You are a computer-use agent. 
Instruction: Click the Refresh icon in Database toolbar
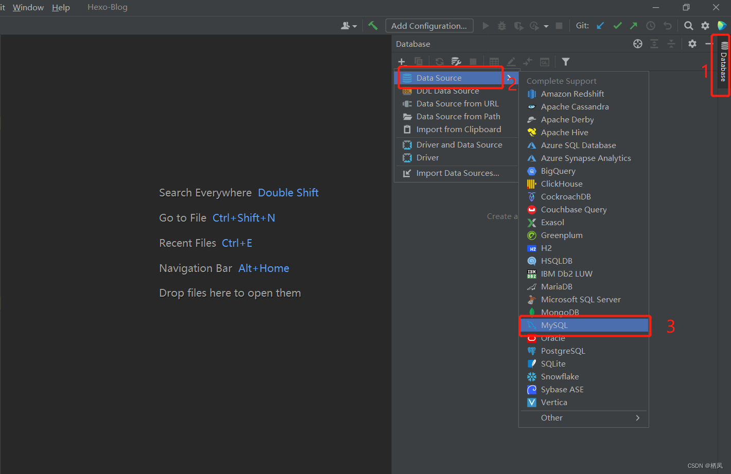point(439,62)
